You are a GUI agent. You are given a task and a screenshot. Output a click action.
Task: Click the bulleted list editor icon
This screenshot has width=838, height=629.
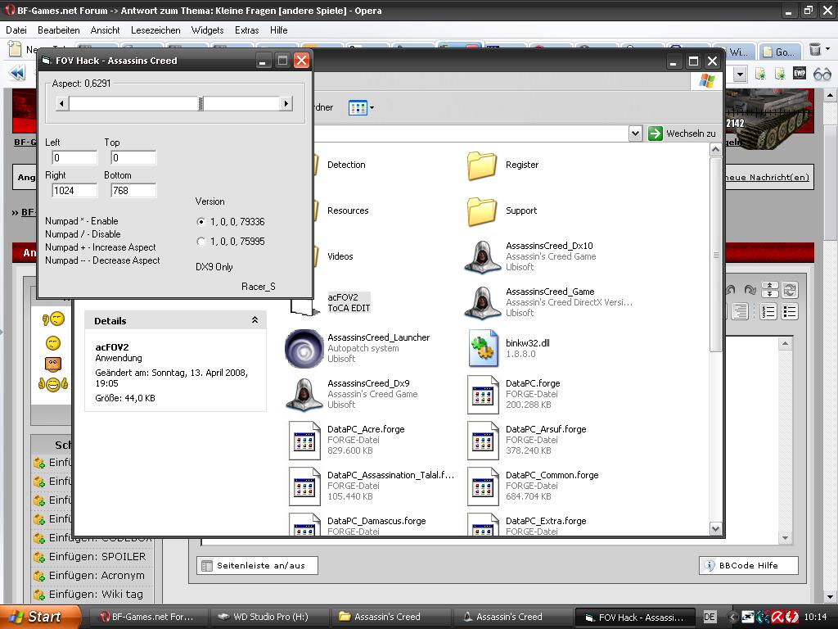click(x=790, y=312)
